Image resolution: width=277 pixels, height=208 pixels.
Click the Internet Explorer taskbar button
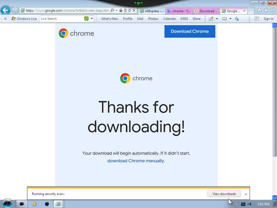(58, 204)
